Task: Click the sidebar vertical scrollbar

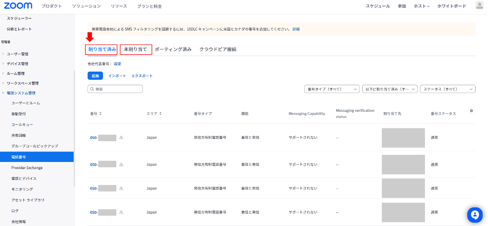Action: pos(74,128)
